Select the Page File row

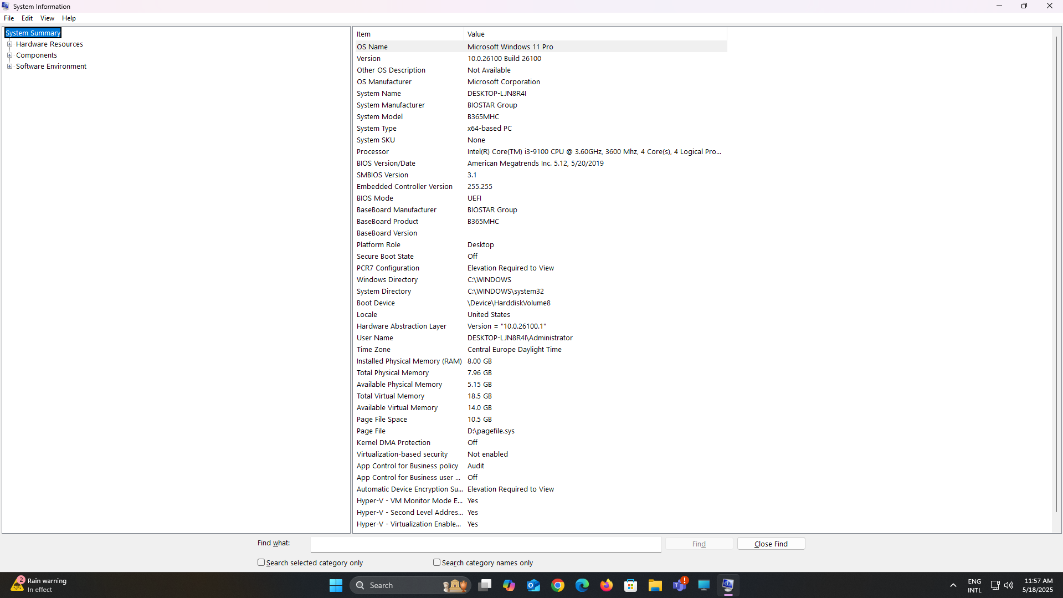541,431
